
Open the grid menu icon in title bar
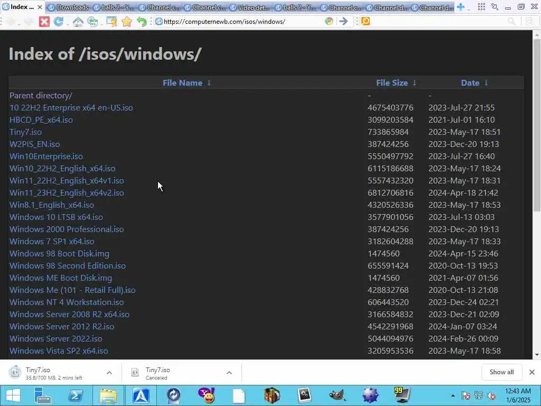[x=481, y=6]
